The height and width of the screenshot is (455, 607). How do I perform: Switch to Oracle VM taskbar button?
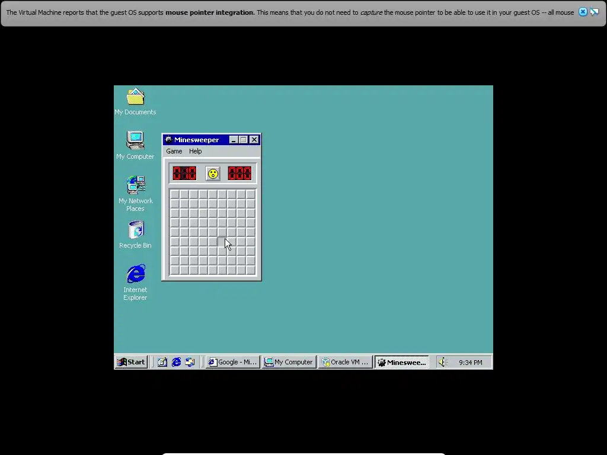click(345, 362)
